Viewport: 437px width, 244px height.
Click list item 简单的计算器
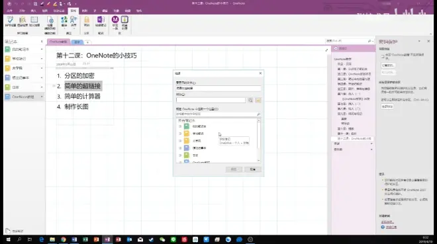pos(83,97)
